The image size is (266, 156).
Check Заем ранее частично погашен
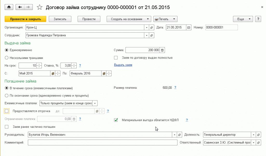(6, 127)
